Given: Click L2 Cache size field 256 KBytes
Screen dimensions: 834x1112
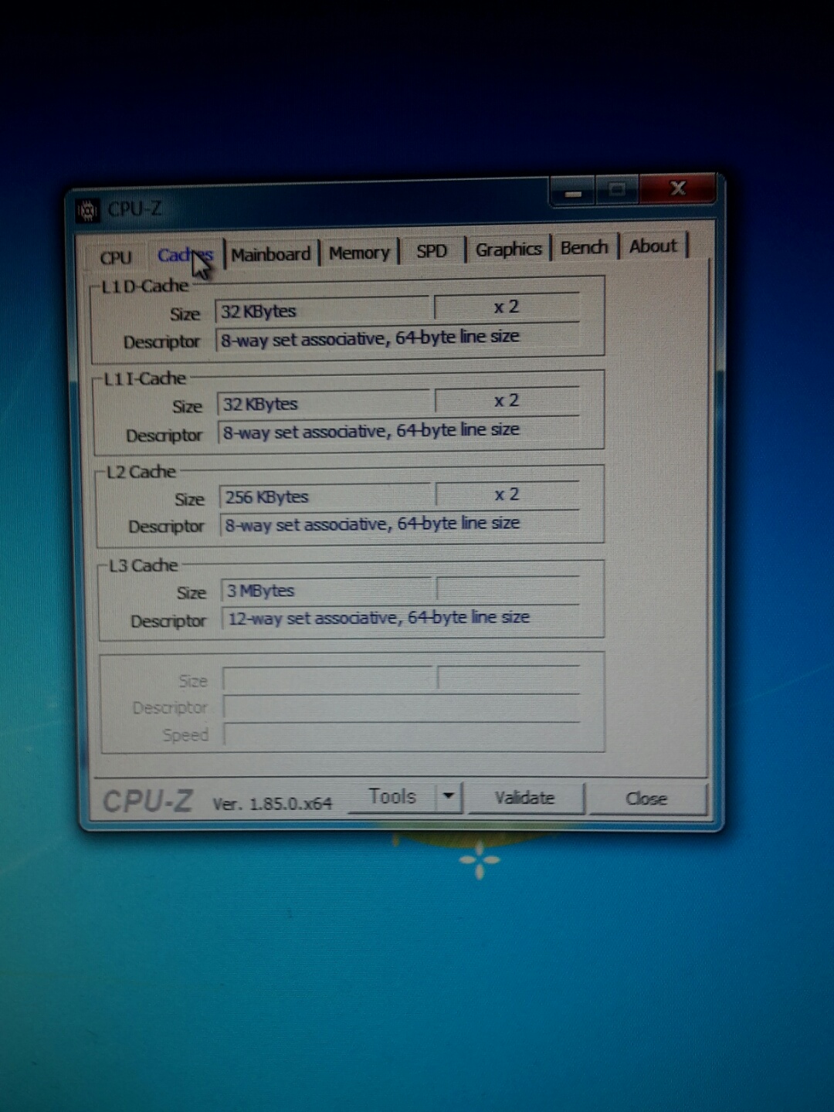Looking at the screenshot, I should (325, 497).
